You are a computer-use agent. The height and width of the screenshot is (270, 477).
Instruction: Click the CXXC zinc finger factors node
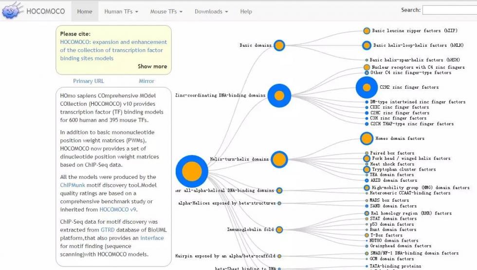tap(367, 107)
